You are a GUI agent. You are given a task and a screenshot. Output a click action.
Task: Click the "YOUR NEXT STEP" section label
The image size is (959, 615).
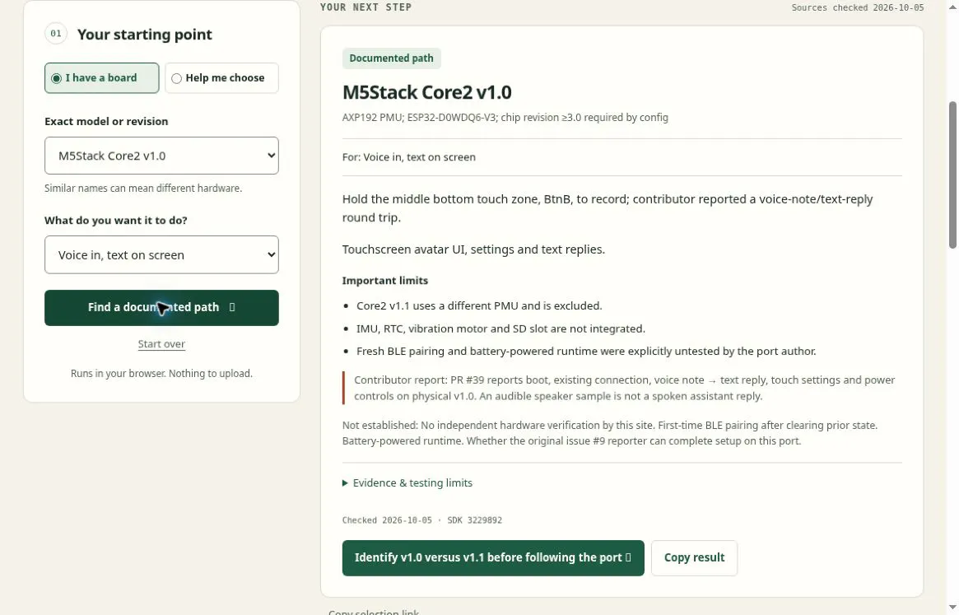point(365,7)
